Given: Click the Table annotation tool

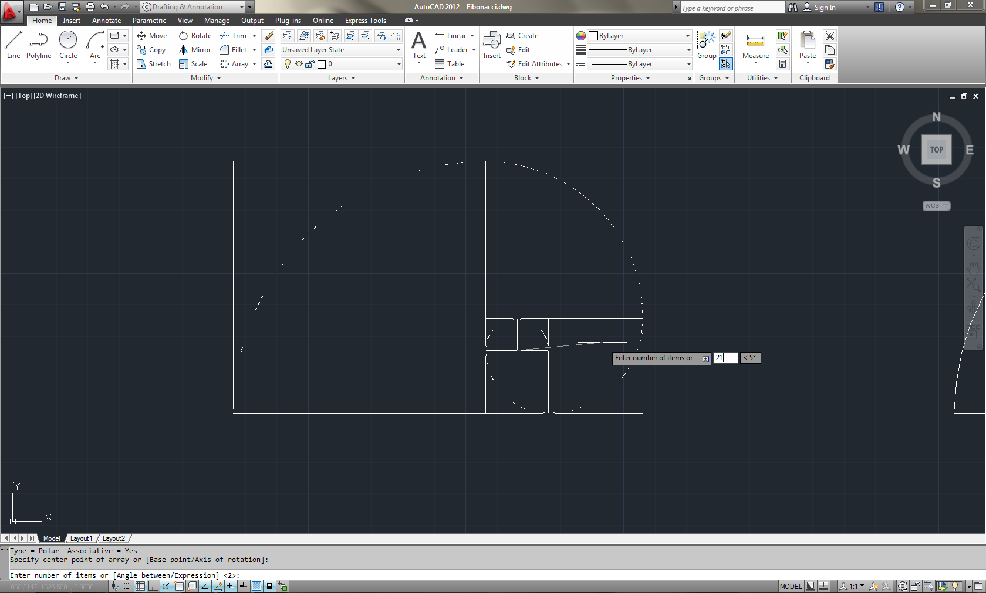Looking at the screenshot, I should 450,64.
